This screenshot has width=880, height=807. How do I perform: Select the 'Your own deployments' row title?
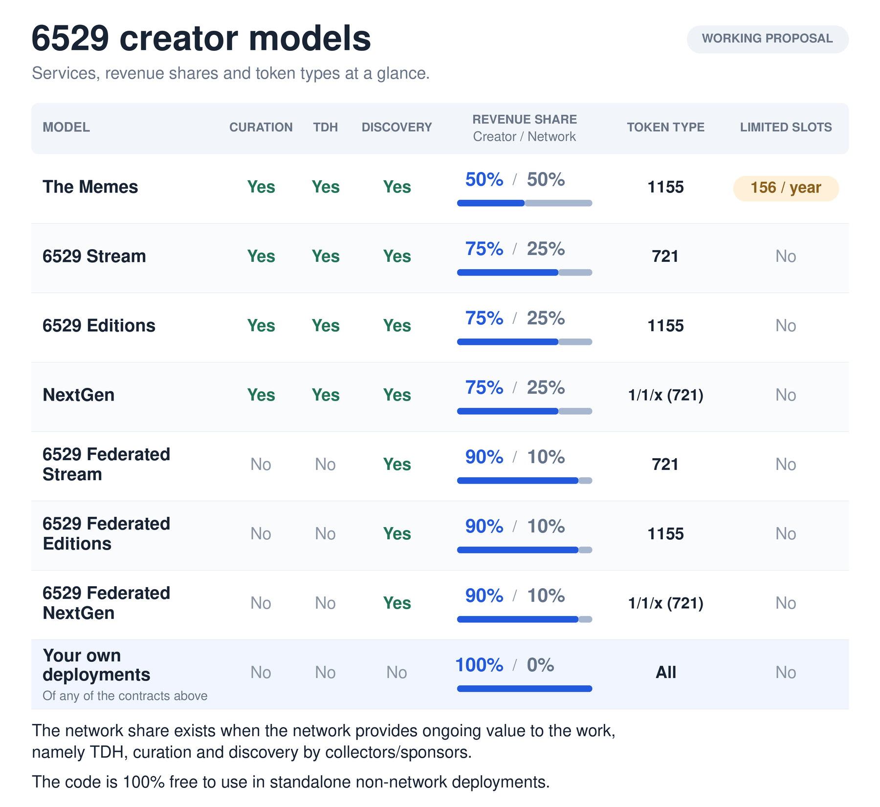coord(97,665)
